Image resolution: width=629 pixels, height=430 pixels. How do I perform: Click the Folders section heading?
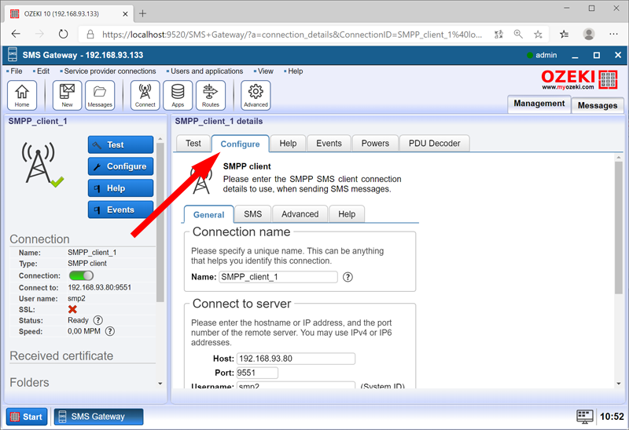pyautogui.click(x=29, y=382)
